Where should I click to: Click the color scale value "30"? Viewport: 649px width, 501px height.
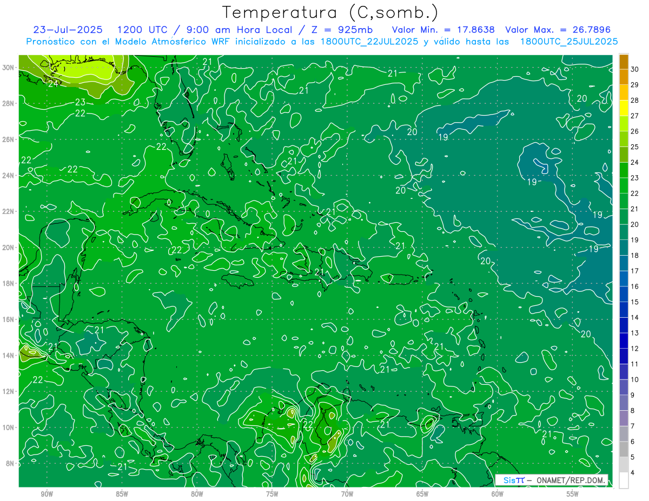click(x=634, y=69)
